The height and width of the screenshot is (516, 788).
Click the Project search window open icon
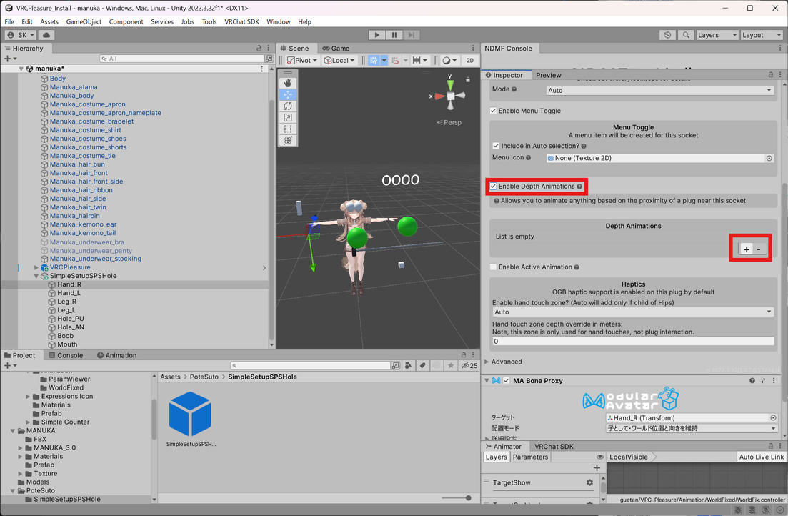point(396,366)
